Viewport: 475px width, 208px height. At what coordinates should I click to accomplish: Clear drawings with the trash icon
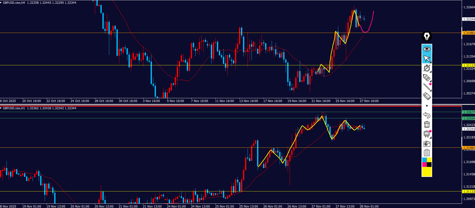point(427,124)
